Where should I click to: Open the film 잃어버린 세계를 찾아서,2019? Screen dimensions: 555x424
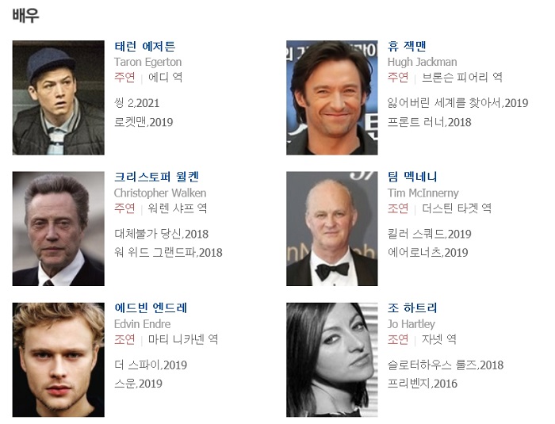click(458, 103)
